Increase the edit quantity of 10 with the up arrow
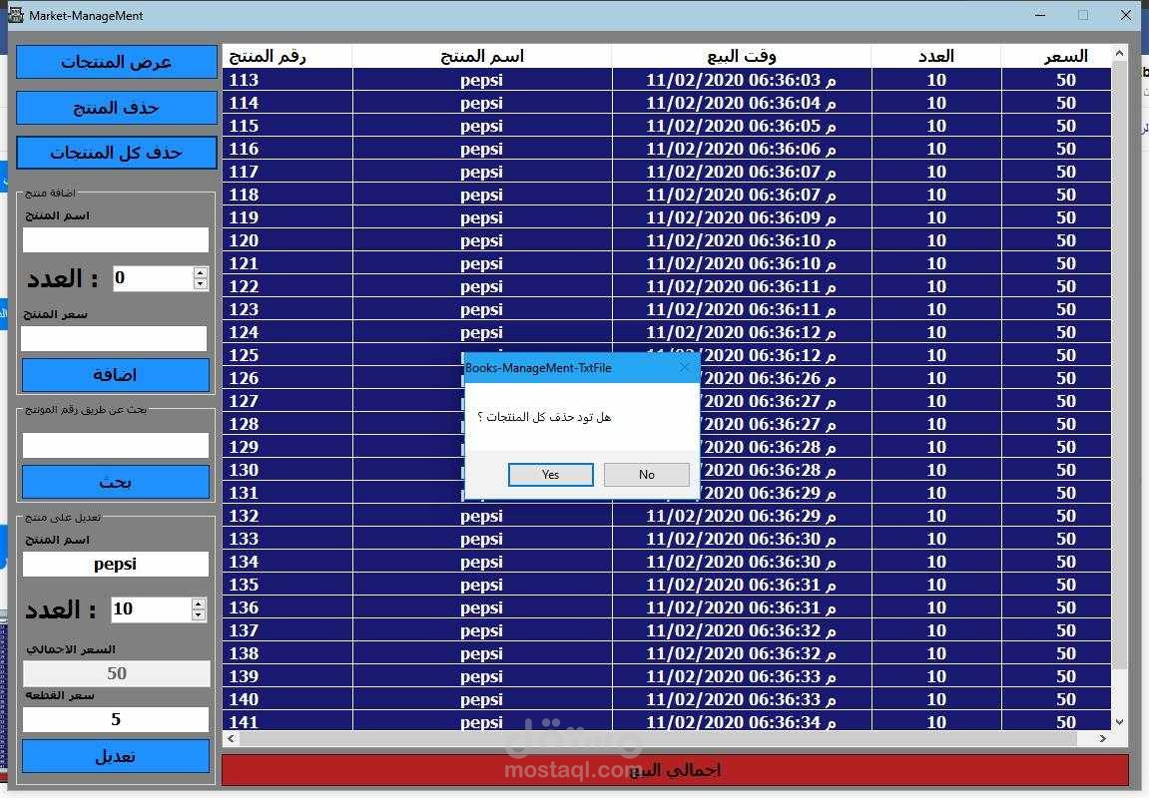1149x798 pixels. pos(199,604)
